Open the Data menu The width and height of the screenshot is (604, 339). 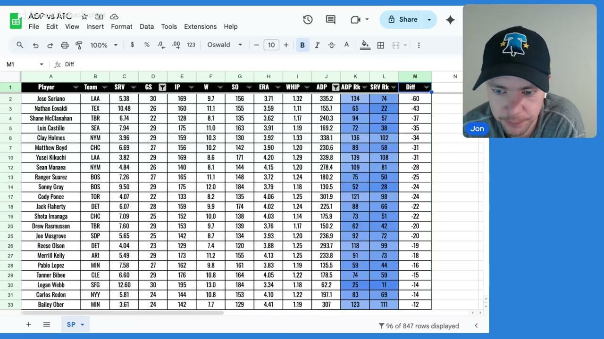click(x=147, y=27)
